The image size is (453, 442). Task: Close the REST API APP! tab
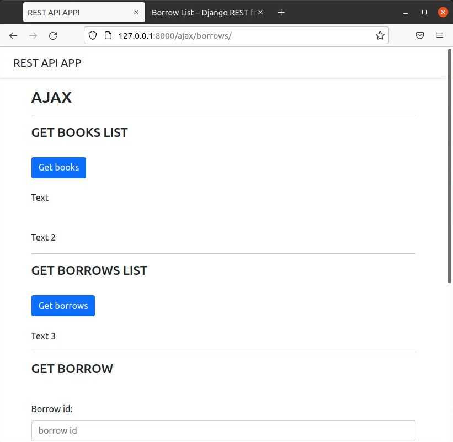tap(136, 12)
